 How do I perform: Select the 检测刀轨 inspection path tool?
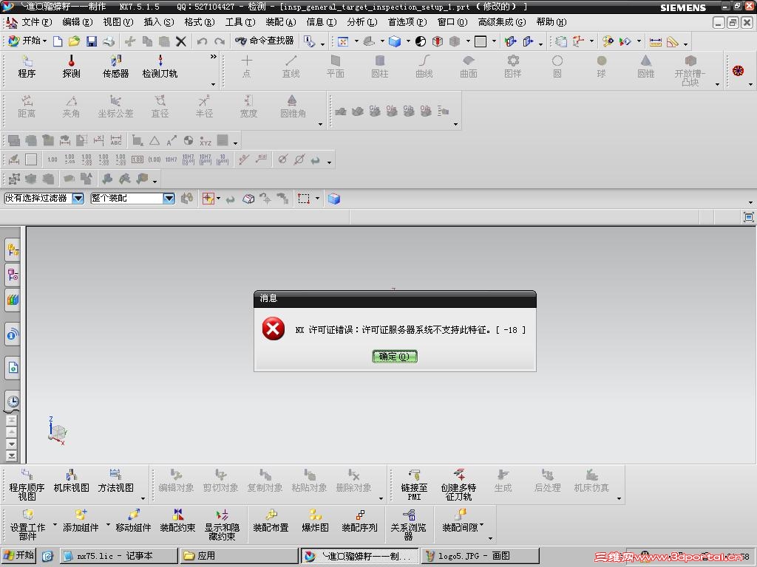[x=160, y=66]
